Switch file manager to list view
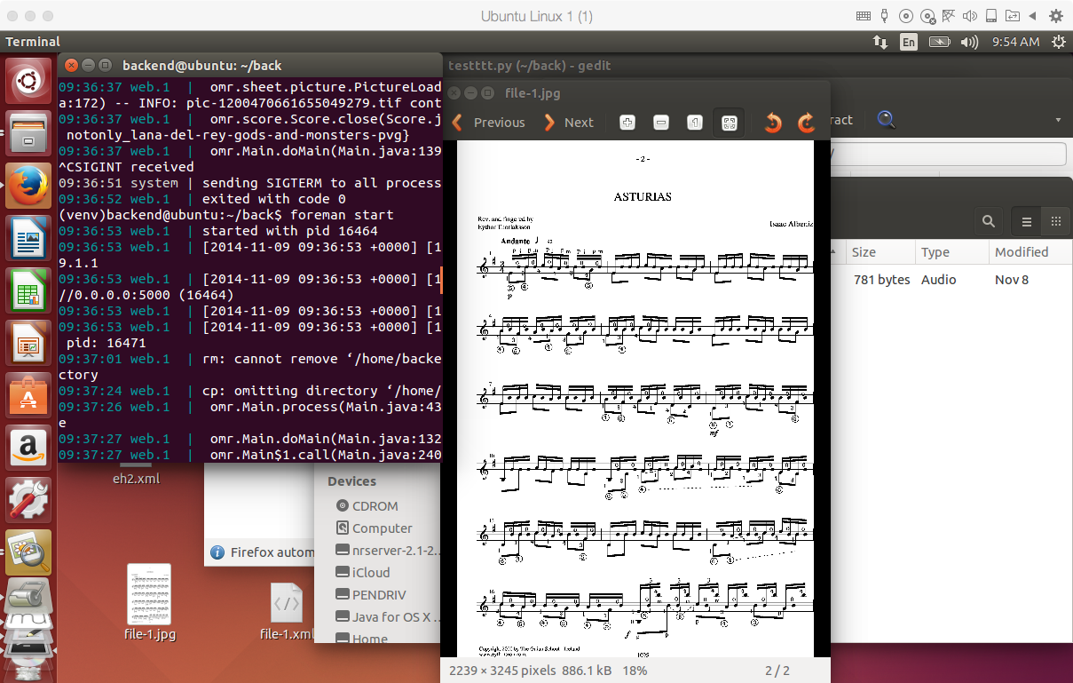 point(1027,221)
